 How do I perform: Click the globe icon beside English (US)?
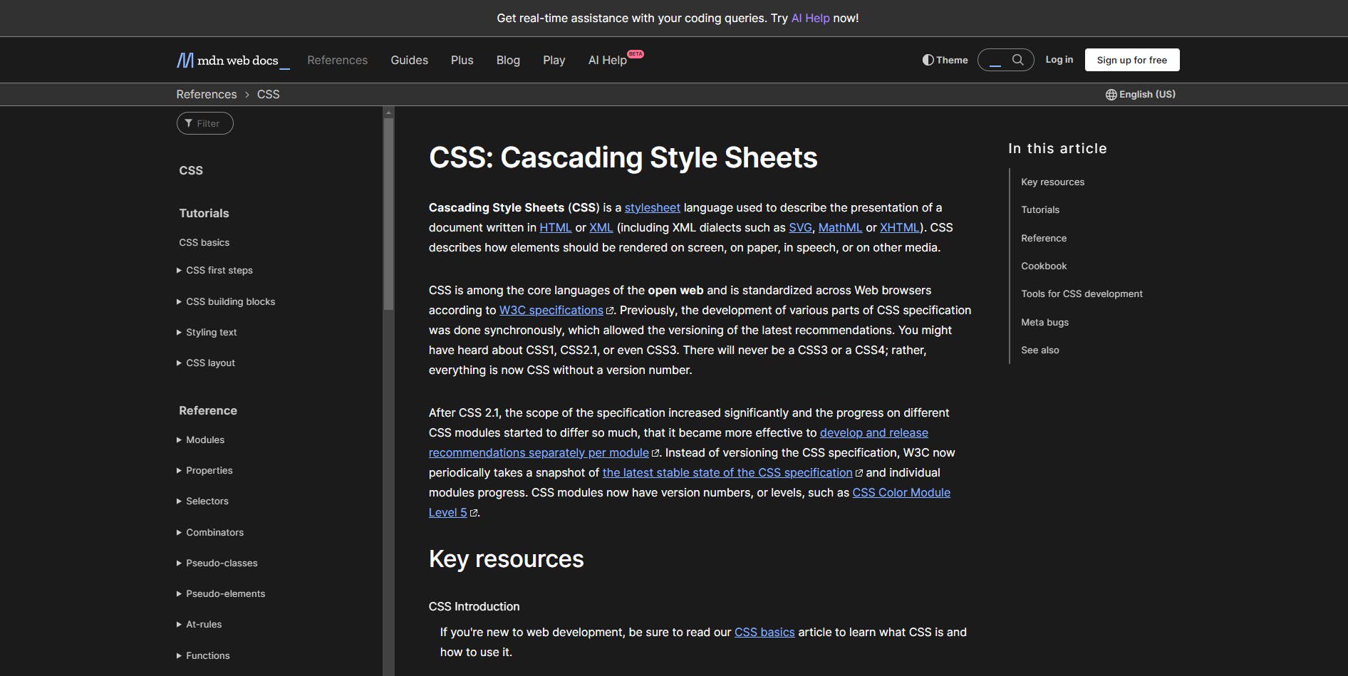(1111, 95)
